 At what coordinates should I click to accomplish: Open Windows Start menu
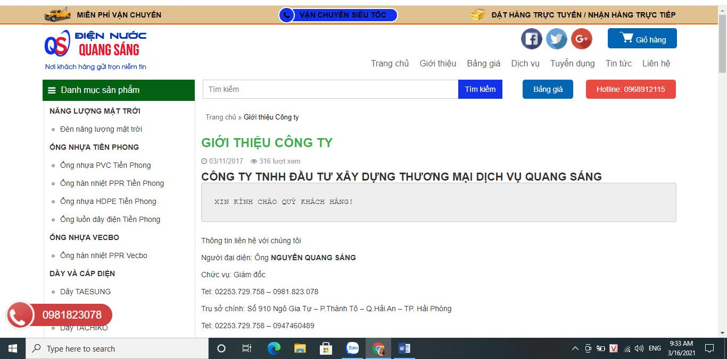tap(13, 348)
